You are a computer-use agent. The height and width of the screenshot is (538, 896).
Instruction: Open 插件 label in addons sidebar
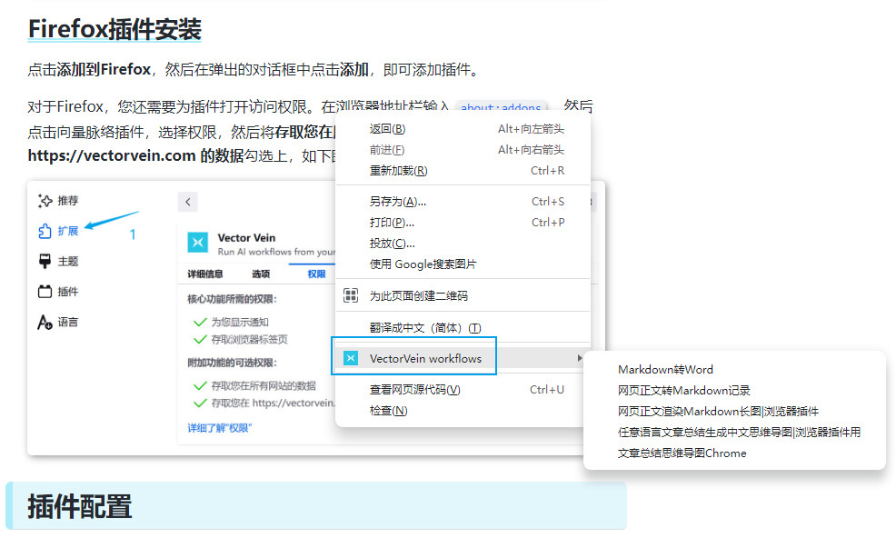click(68, 292)
